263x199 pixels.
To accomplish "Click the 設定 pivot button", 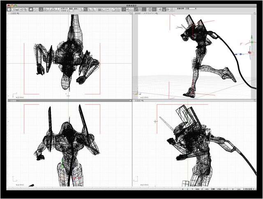I will (x=76, y=9).
